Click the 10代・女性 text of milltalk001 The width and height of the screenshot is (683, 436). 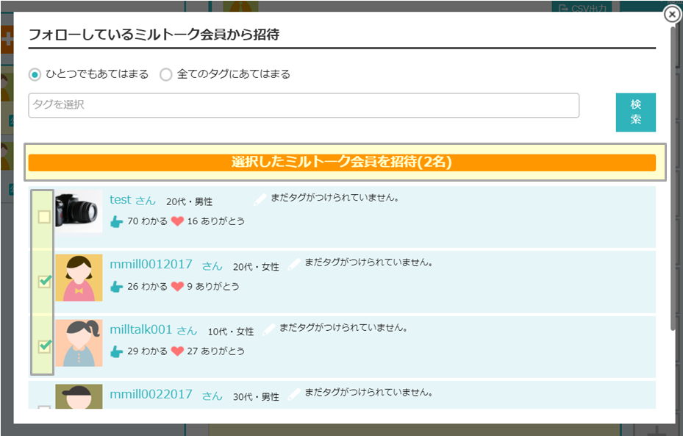coord(231,332)
